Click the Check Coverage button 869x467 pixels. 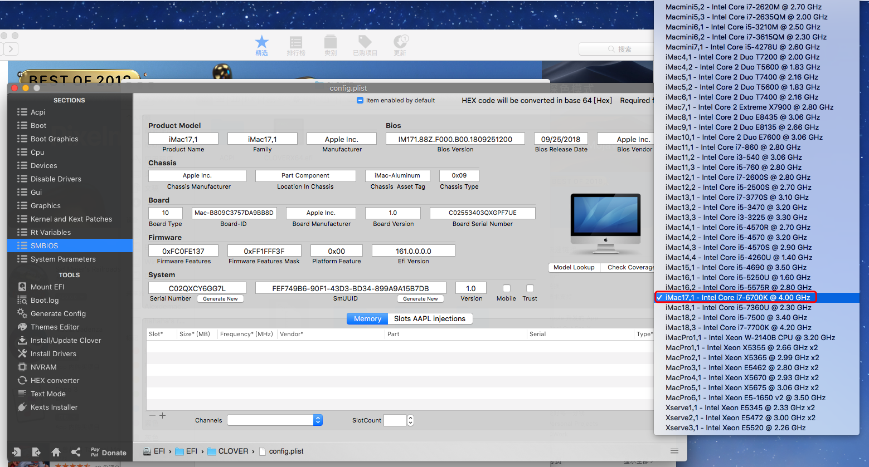click(x=629, y=267)
